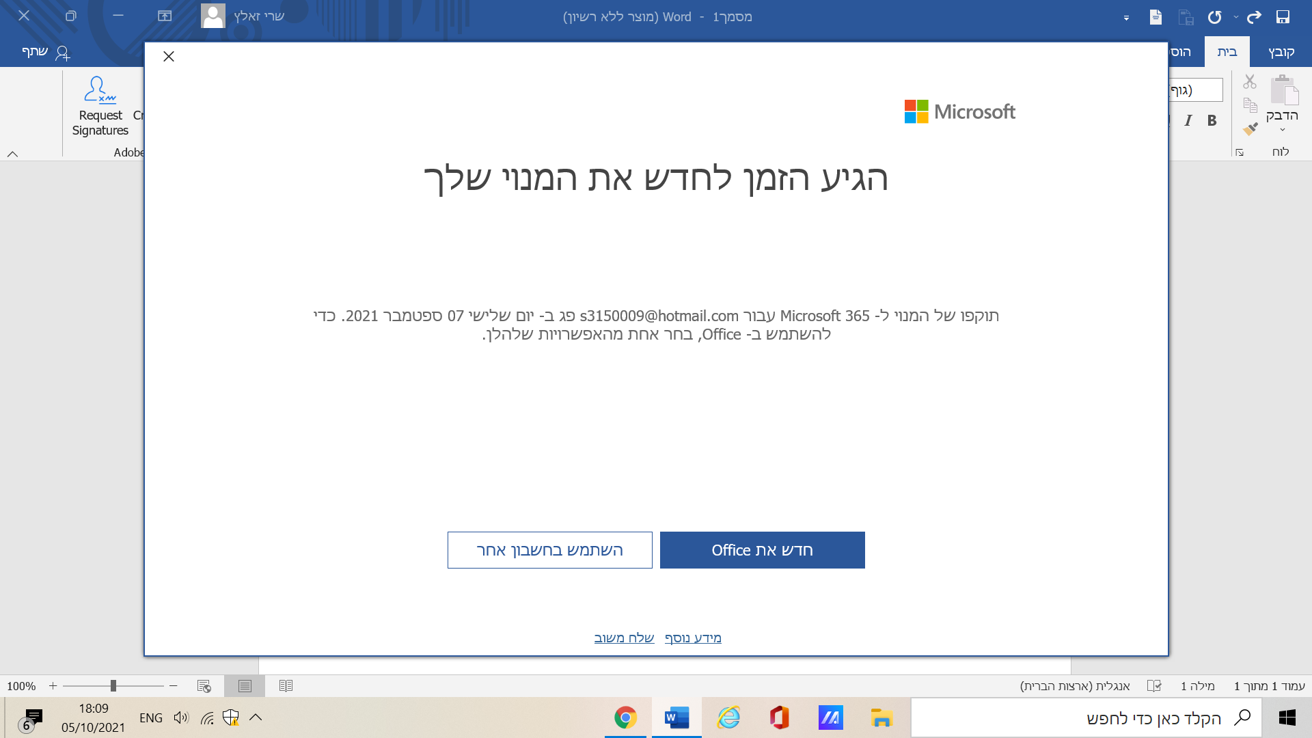Click the zoom slider handle

(x=113, y=685)
